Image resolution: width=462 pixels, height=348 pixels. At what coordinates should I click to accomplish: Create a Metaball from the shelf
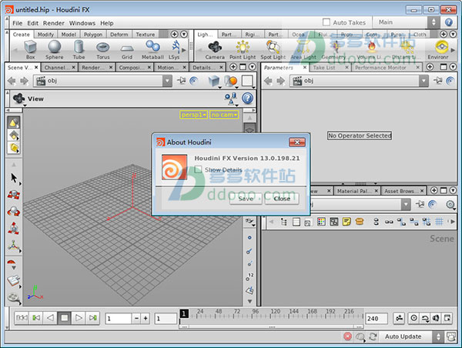(x=152, y=49)
